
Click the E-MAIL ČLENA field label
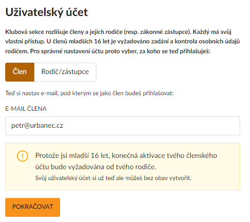[x=26, y=109]
